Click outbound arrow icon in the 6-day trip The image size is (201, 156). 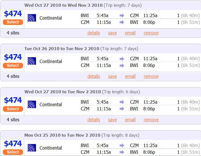[x=122, y=102]
